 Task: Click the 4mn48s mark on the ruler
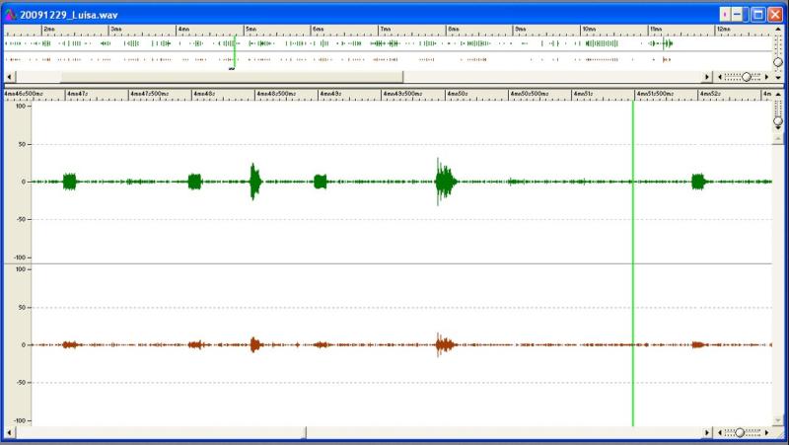[204, 94]
